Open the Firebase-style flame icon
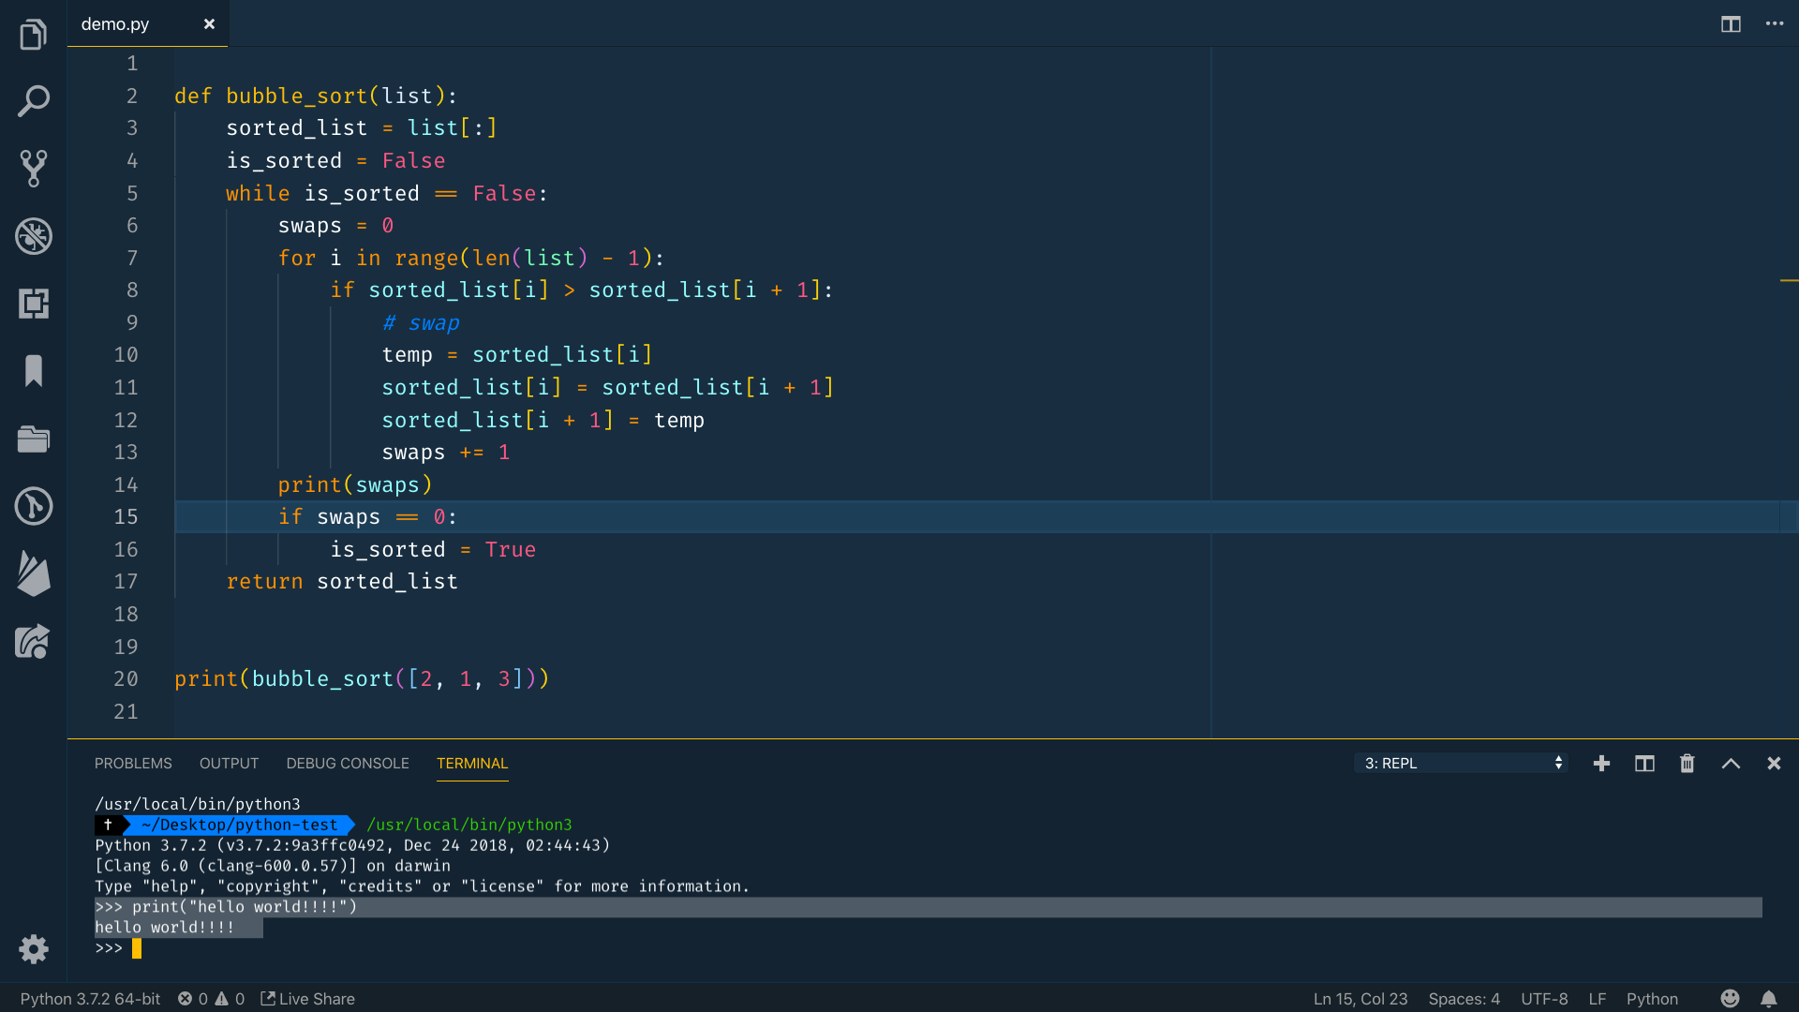The height and width of the screenshot is (1012, 1799). click(33, 573)
